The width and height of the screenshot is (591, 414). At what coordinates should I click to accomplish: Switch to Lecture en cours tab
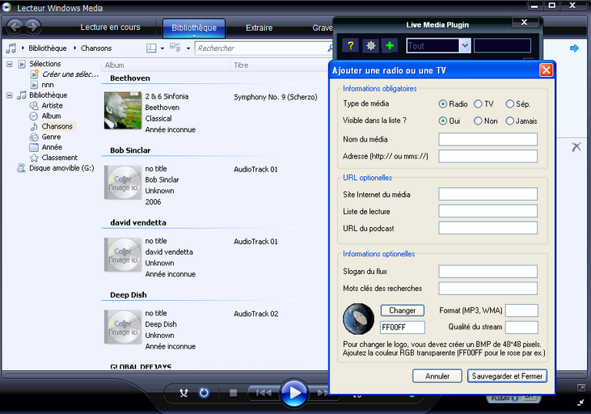110,28
